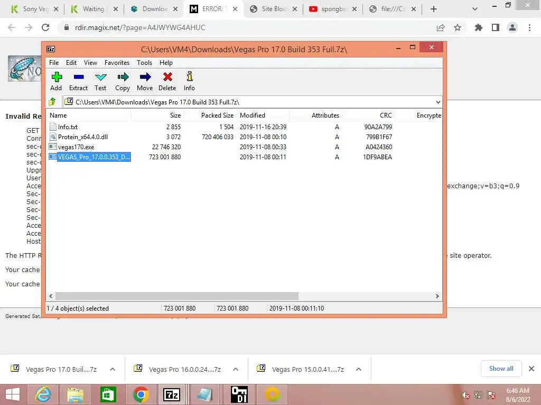
Task: Sort files by Name column header
Action: (x=89, y=115)
